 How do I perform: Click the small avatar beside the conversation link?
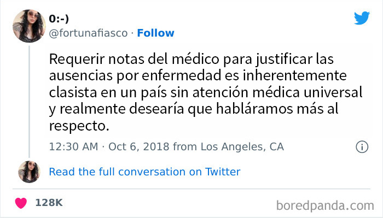[x=29, y=172]
